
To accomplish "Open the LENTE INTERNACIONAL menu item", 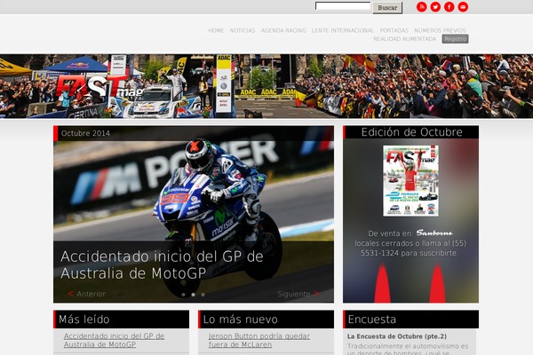I will tap(343, 30).
